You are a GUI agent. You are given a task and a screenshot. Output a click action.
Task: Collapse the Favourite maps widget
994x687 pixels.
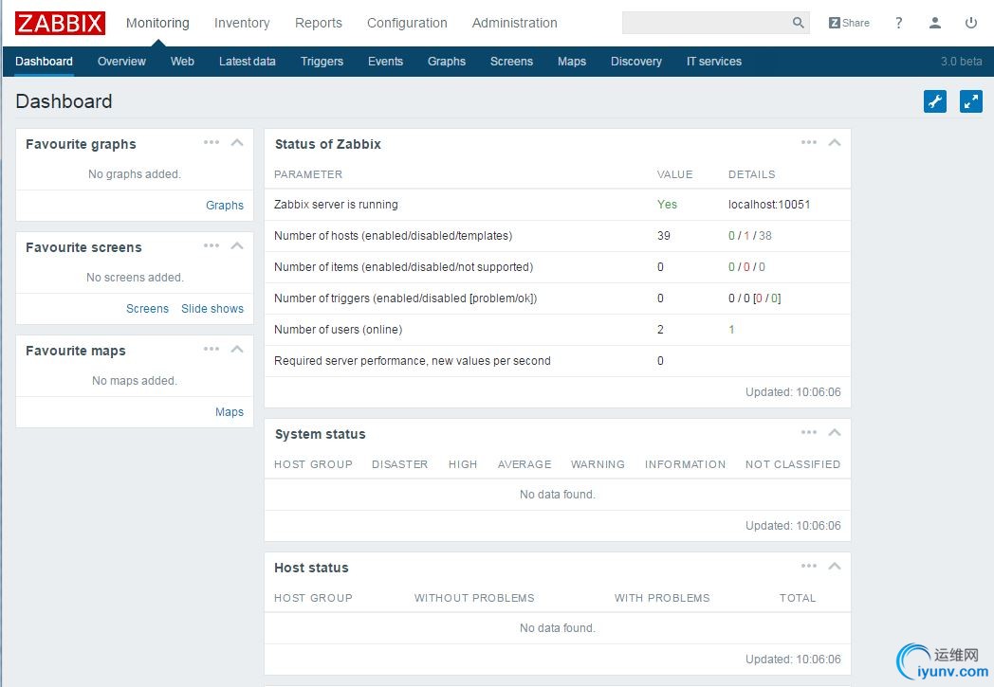tap(237, 350)
